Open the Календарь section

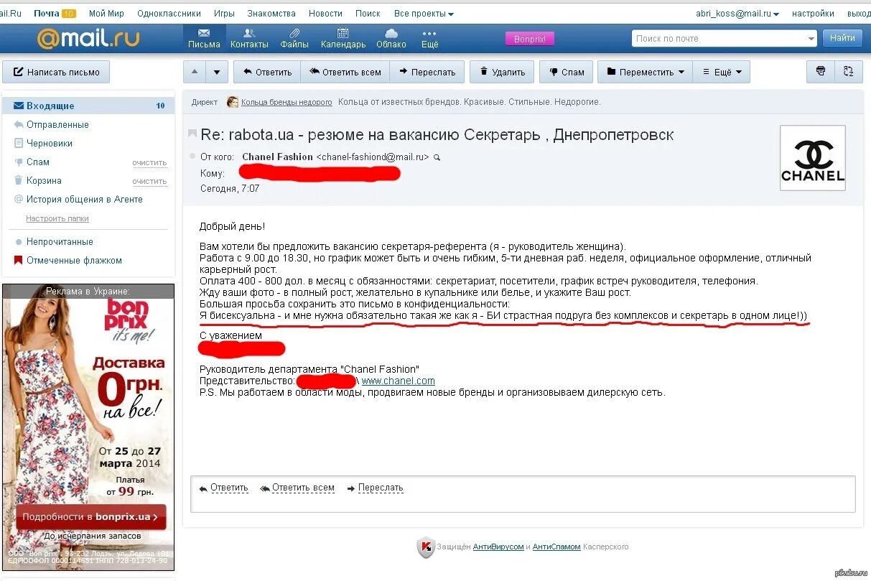(343, 38)
